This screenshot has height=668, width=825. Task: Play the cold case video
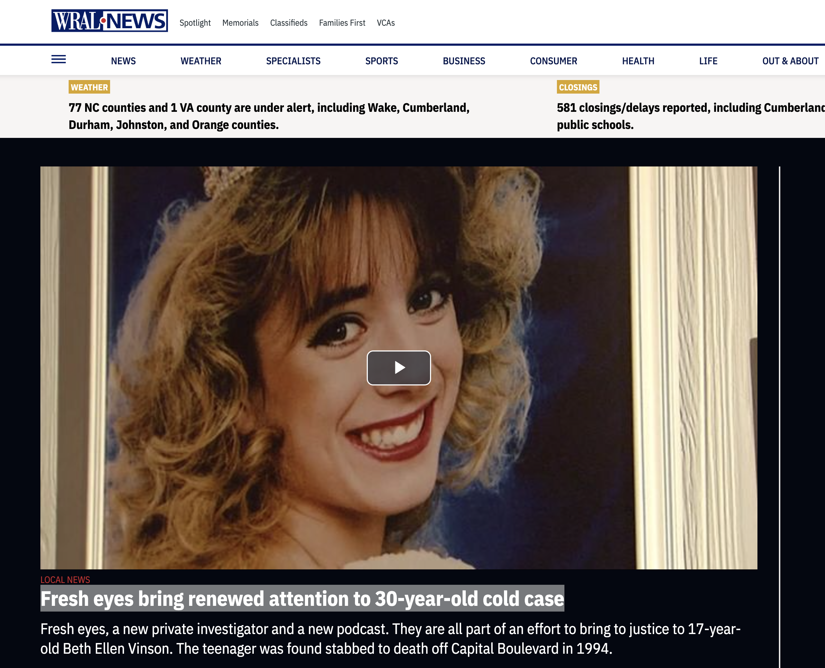point(399,368)
